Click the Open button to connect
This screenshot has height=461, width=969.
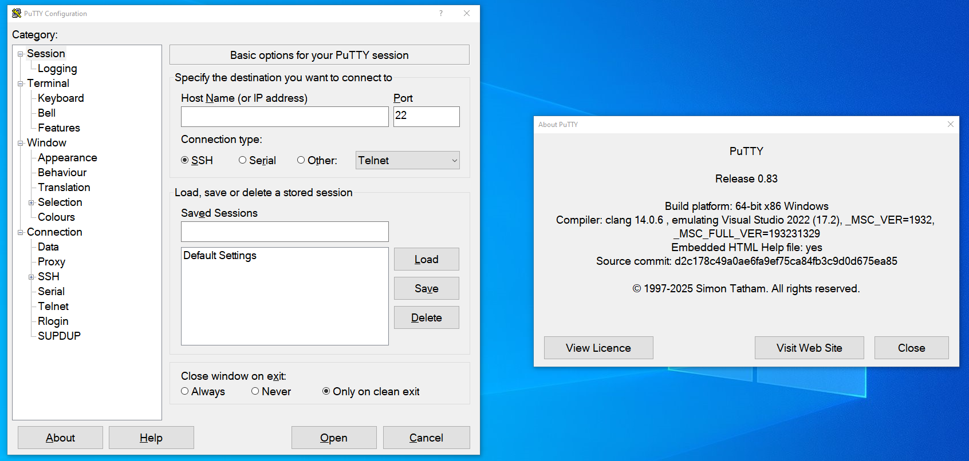334,438
